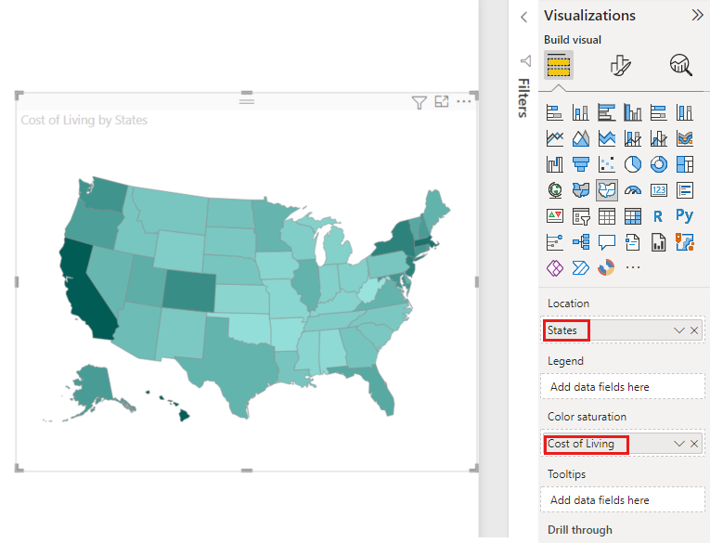Image resolution: width=710 pixels, height=543 pixels.
Task: Remove the States field from Location
Action: 694,330
